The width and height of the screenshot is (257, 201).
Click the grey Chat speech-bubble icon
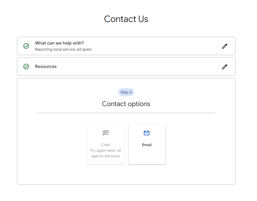[x=106, y=133]
